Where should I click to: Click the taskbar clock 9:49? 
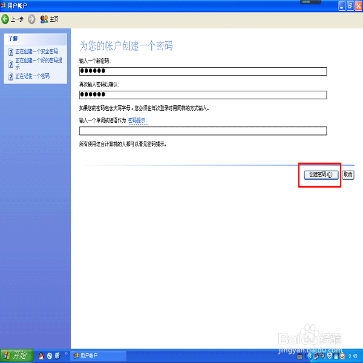tap(353, 356)
